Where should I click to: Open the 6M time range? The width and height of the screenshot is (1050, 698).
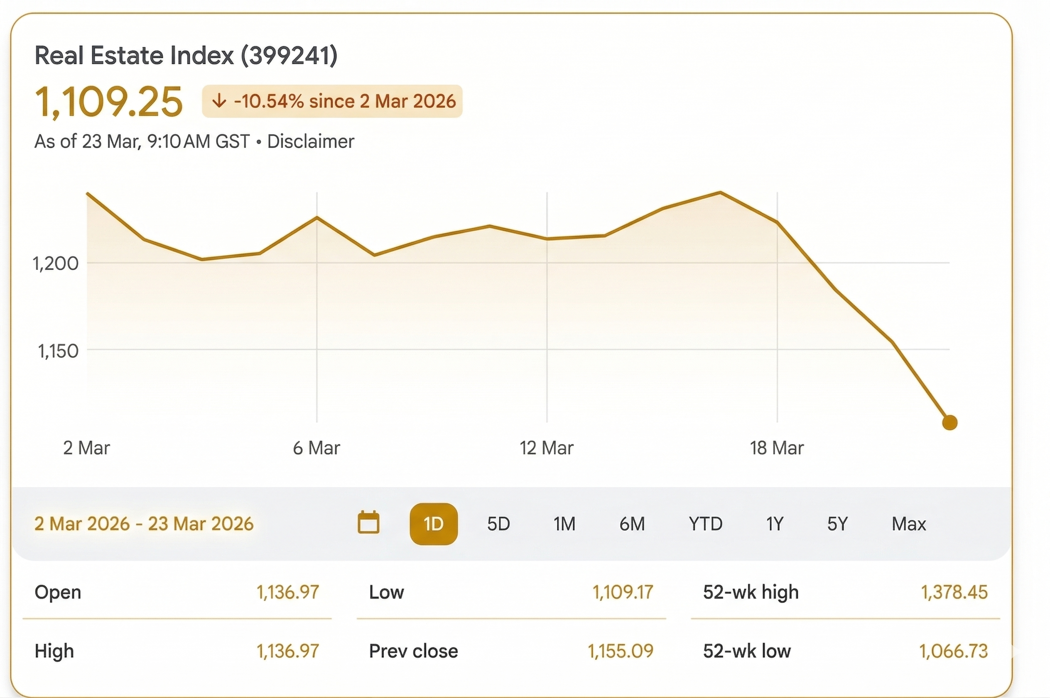click(x=632, y=524)
